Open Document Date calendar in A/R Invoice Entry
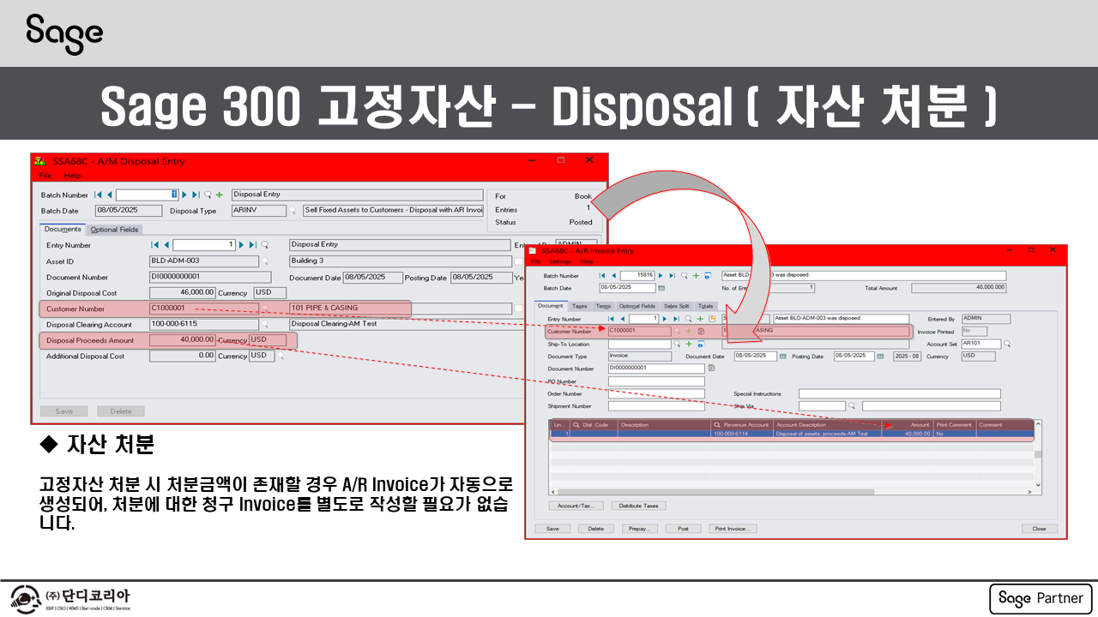Image resolution: width=1098 pixels, height=617 pixels. [781, 356]
